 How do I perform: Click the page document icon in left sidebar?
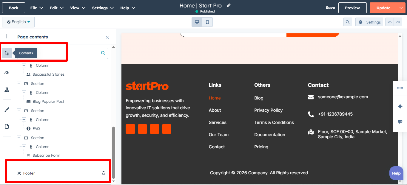(7, 126)
